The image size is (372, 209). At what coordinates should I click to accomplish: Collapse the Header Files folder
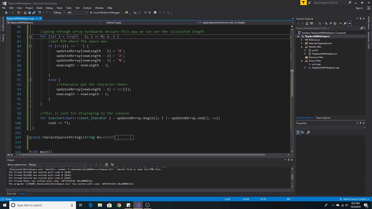point(302,47)
